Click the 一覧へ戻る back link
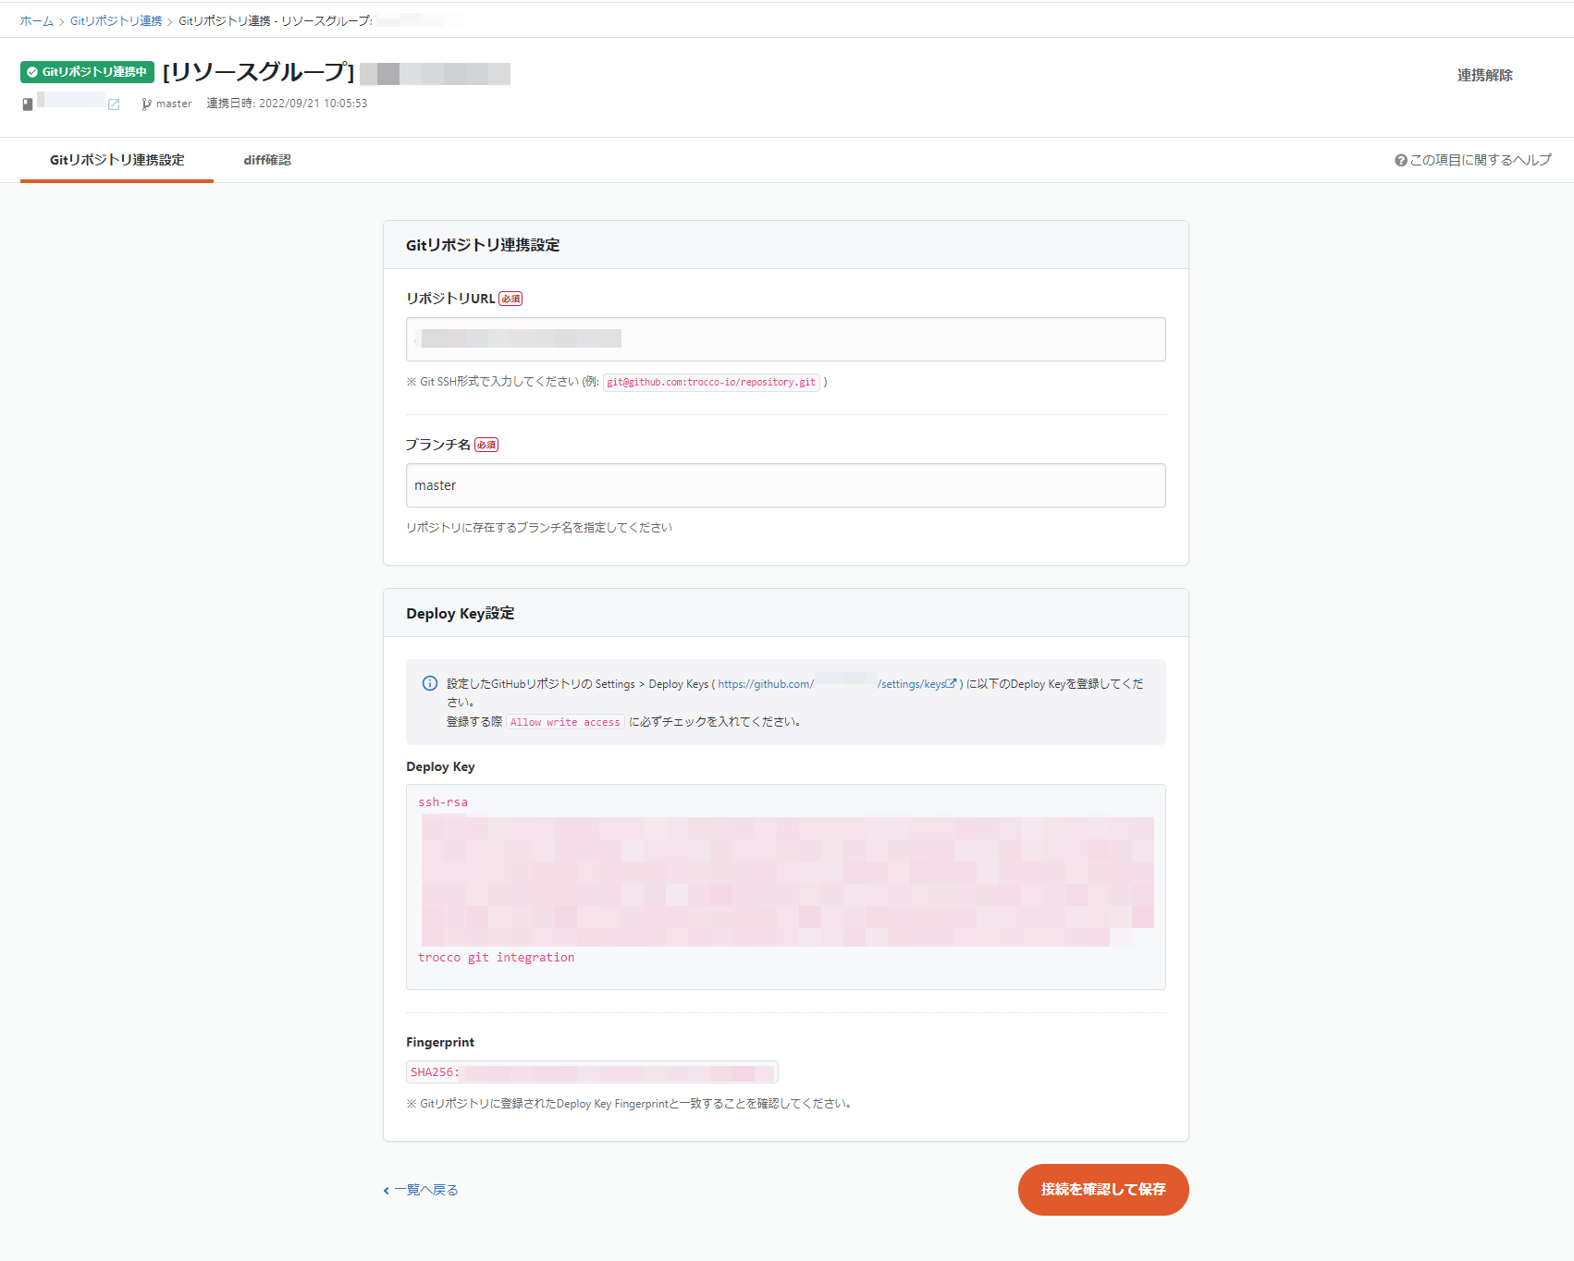The height and width of the screenshot is (1261, 1574). click(422, 1190)
